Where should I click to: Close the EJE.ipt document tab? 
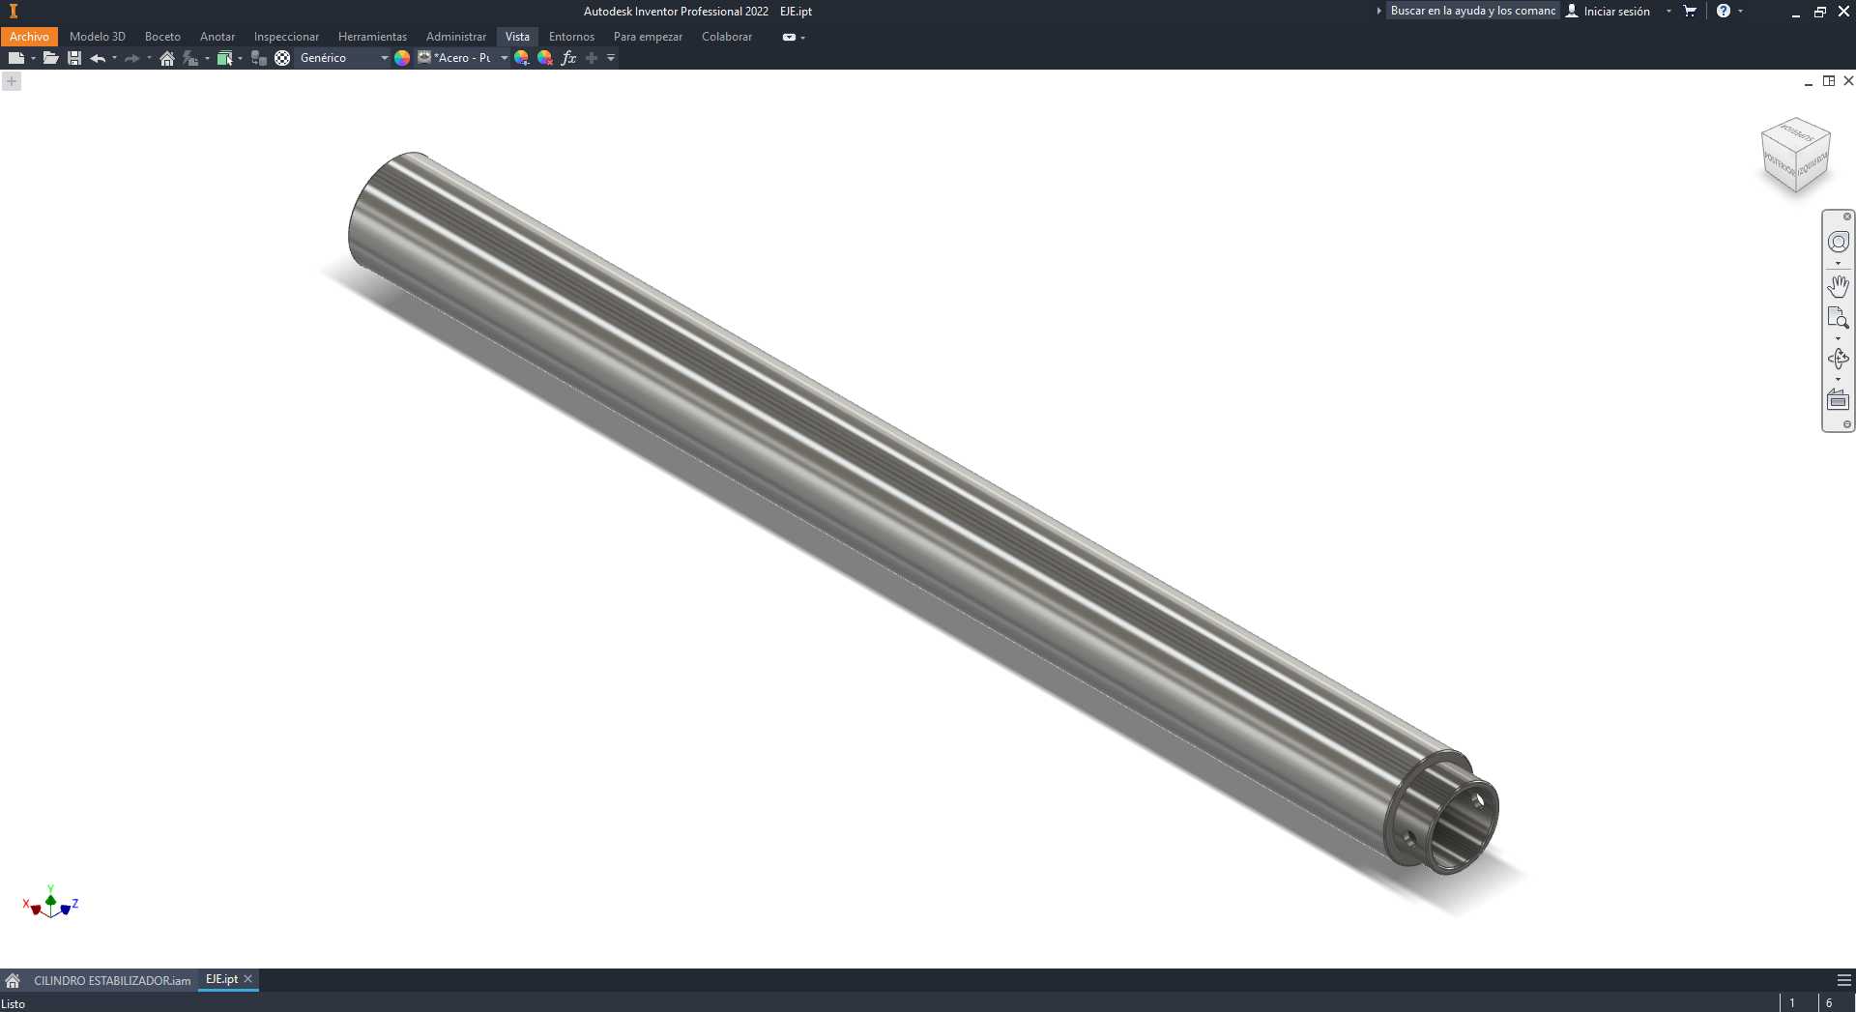tap(248, 979)
